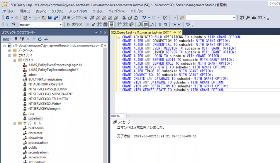Open Object Explorer window position dropdown
The image size is (280, 163).
tap(96, 33)
